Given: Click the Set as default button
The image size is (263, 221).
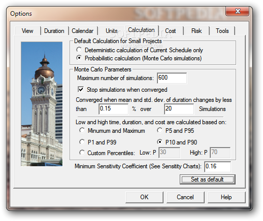Looking at the screenshot, I should click(x=208, y=179).
